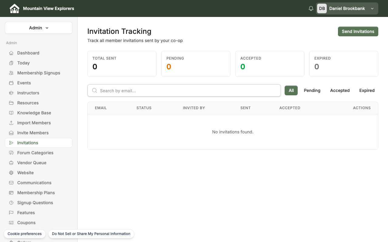Click Do Not Sell or Share My Personal Information
The height and width of the screenshot is (242, 388).
[x=91, y=234]
